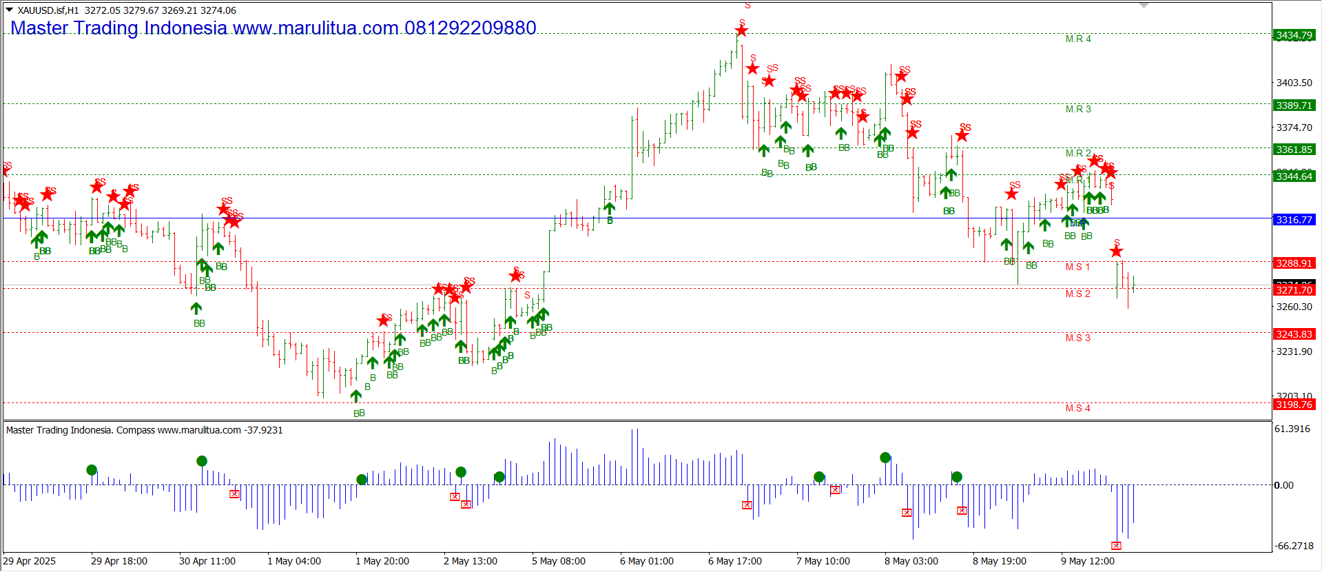Screen dimensions: 1322x572
Task: Click the red star at the chart's highest peak
Action: point(741,30)
